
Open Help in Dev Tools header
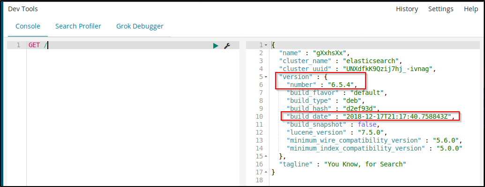[471, 9]
